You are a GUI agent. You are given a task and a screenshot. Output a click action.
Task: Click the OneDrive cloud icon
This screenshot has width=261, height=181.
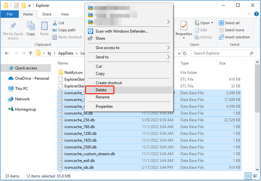pyautogui.click(x=11, y=78)
